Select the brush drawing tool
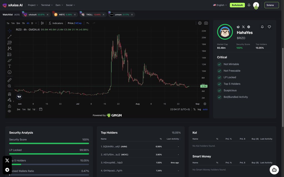284x177 pixels. 9,60
